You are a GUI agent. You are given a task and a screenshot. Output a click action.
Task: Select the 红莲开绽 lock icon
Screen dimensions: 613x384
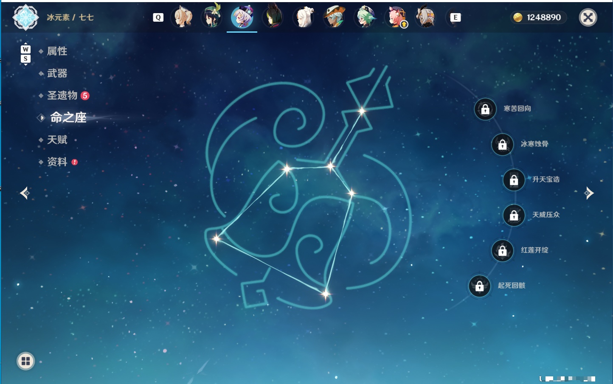(503, 251)
